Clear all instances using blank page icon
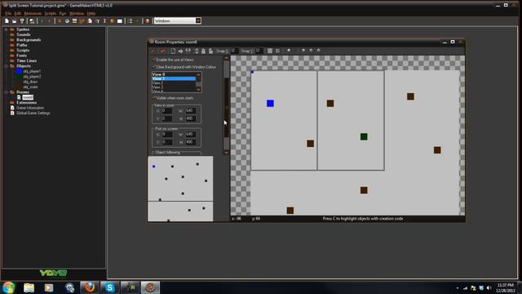 173,51
